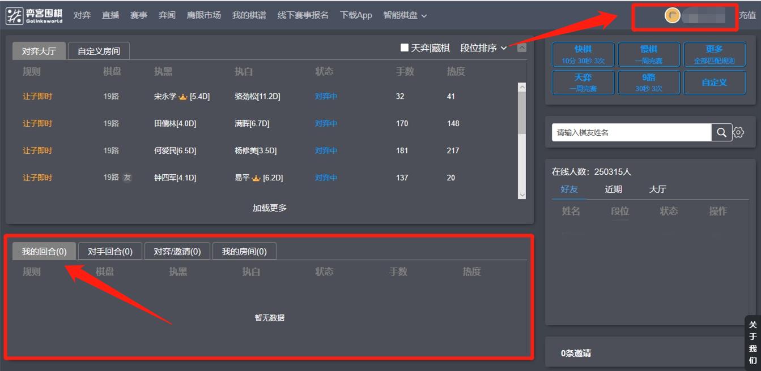Toggle the 天弈|藏棋 checkbox
Screen dimensions: 761x371
tap(405, 48)
